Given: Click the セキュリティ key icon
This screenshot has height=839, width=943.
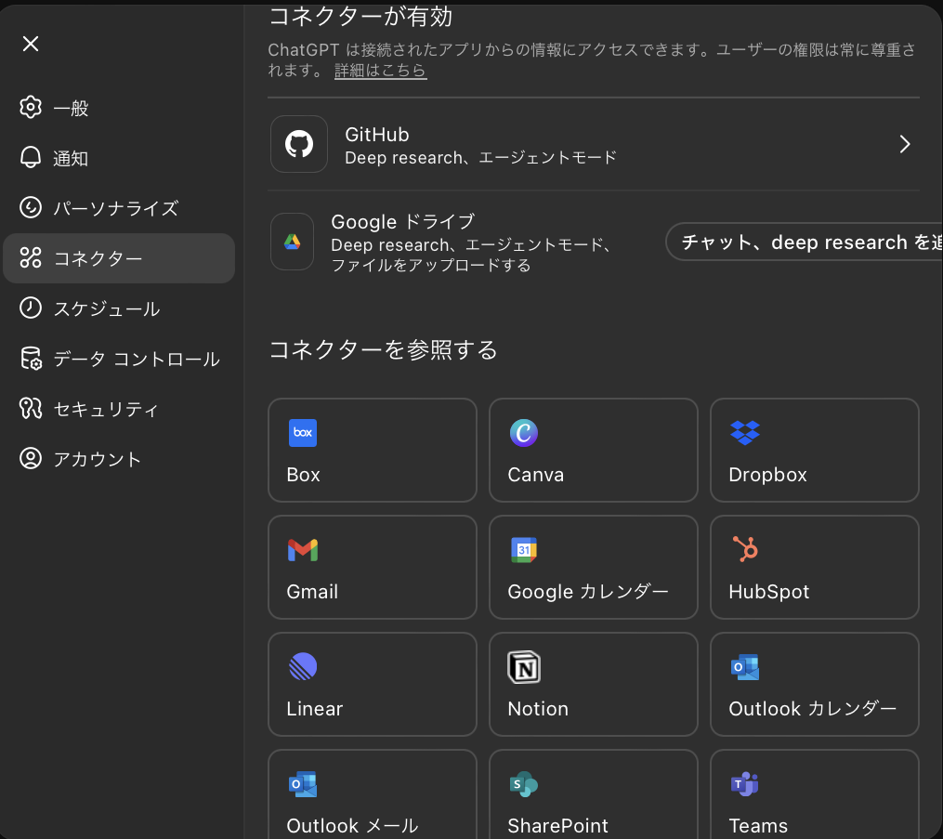Looking at the screenshot, I should tap(31, 409).
